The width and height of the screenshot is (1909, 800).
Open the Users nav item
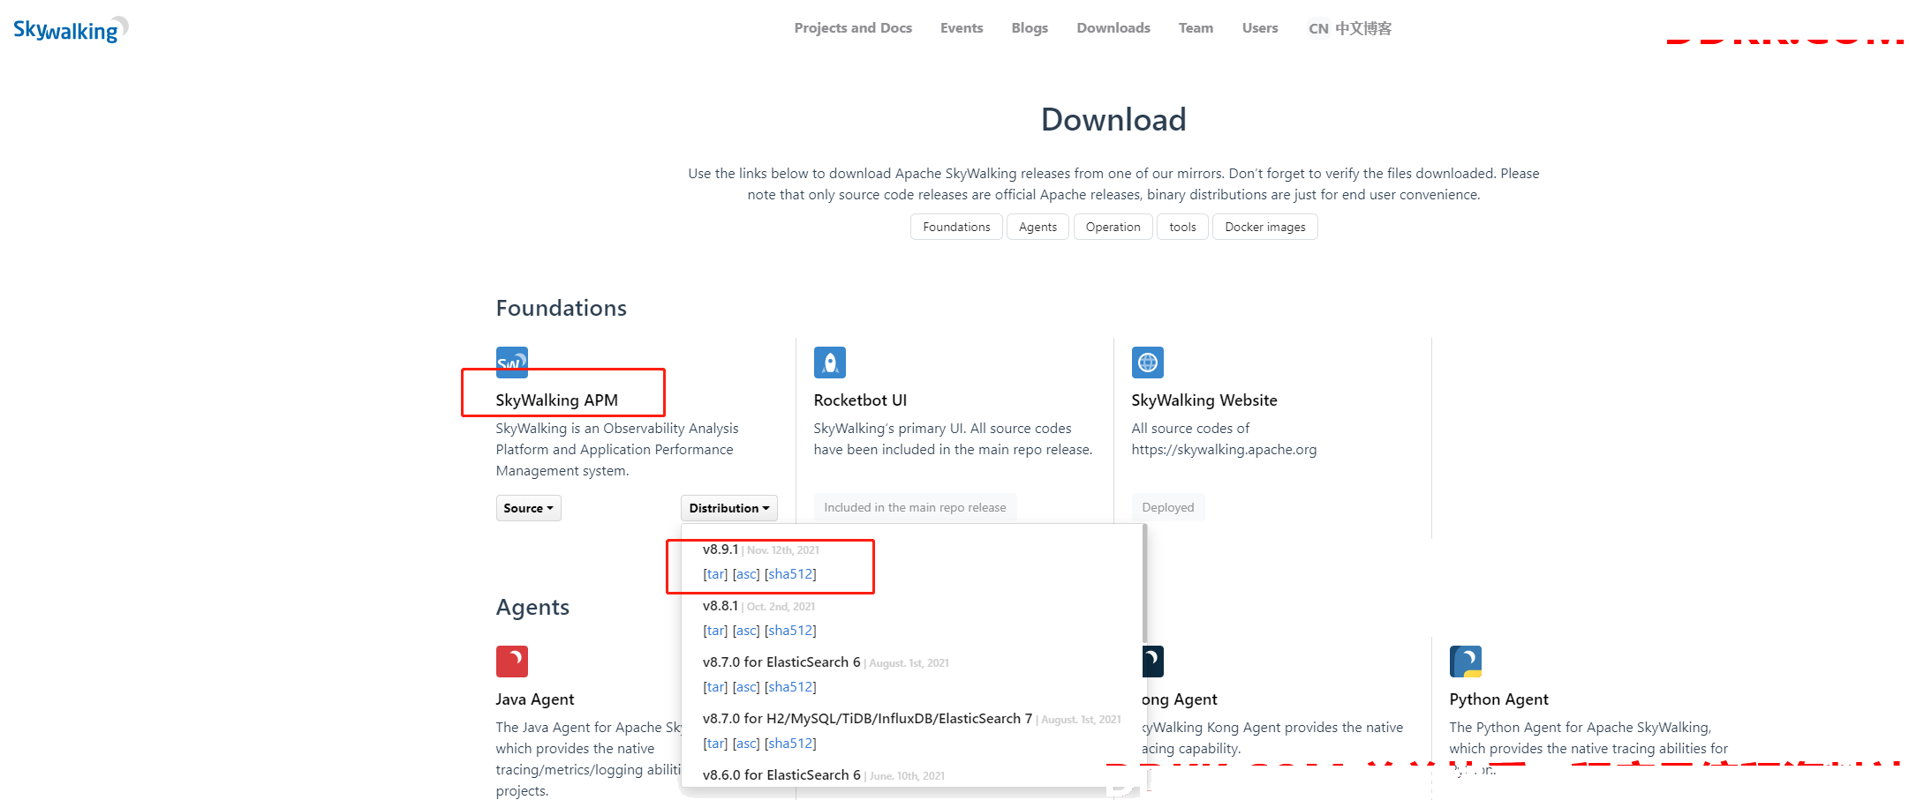point(1260,28)
